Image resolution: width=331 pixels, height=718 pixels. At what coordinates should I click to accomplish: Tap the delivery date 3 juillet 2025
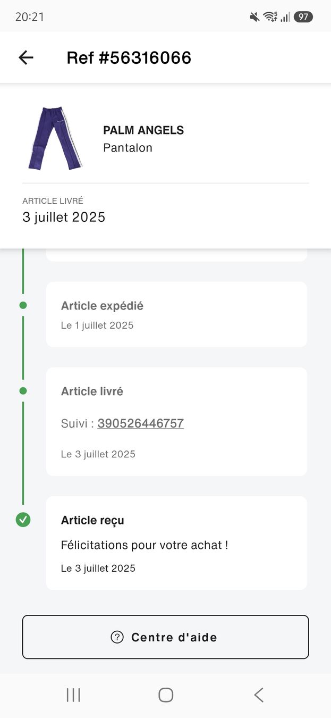64,217
